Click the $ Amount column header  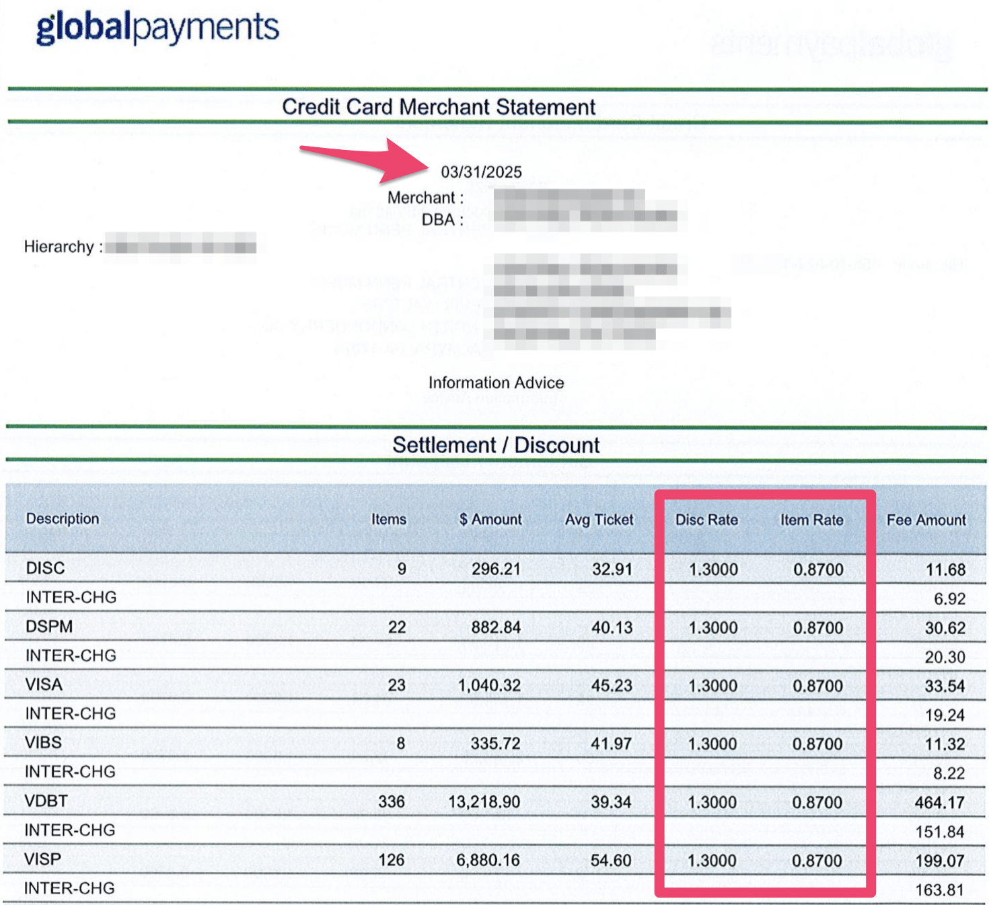(490, 519)
